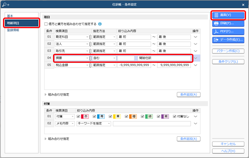Click the キャンセル button
The width and height of the screenshot is (249, 158).
point(228,144)
